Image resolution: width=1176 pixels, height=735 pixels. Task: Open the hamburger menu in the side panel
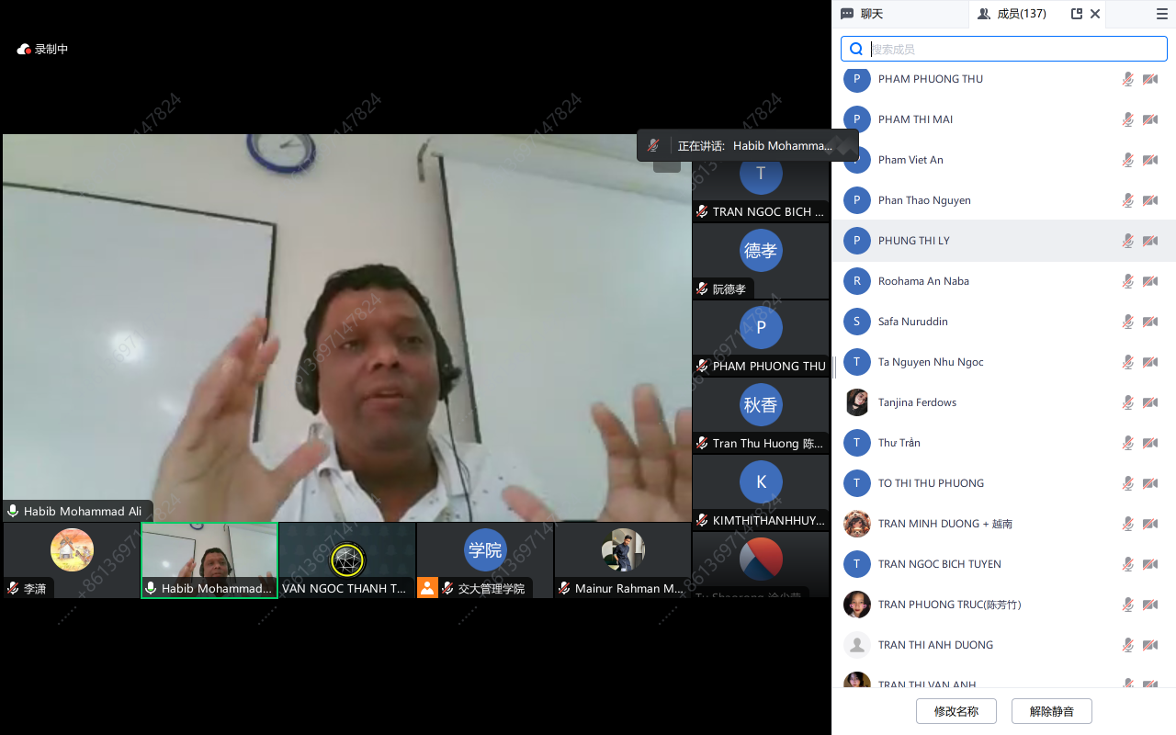coord(1162,14)
